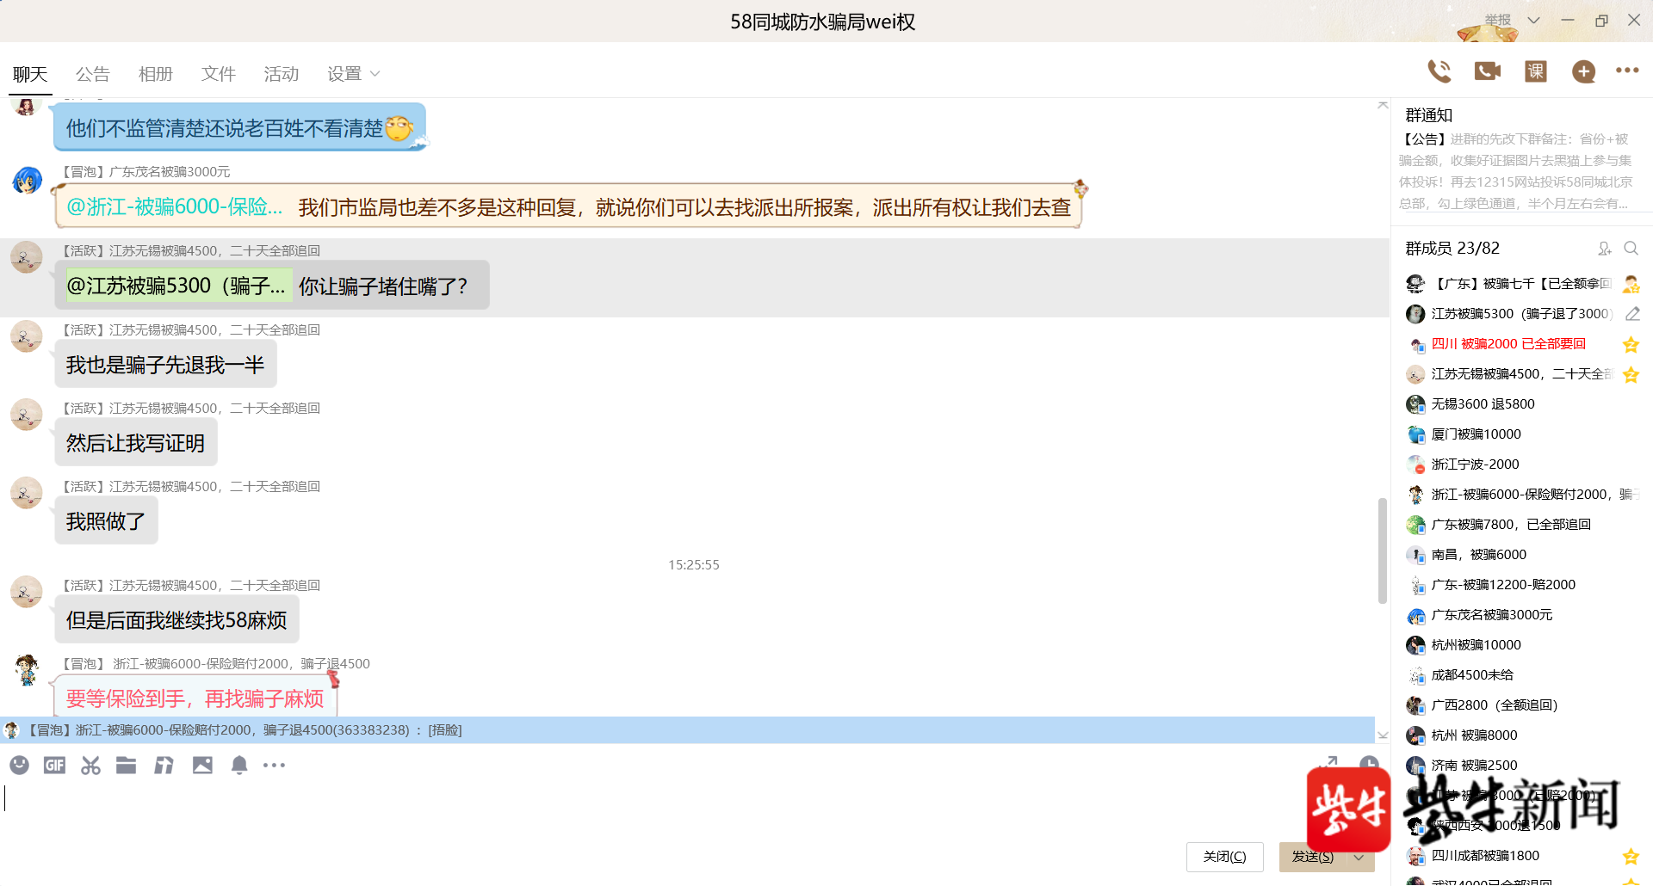Open the more options ellipsis at top right

coord(1627,71)
